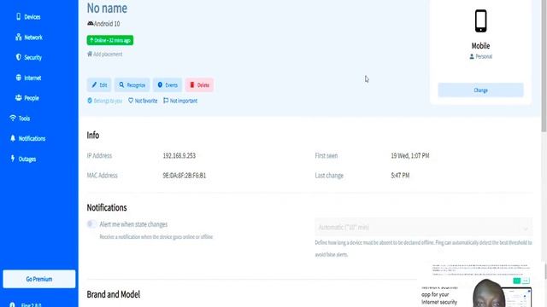Click the Add placement link
The image size is (547, 307).
[x=104, y=54]
